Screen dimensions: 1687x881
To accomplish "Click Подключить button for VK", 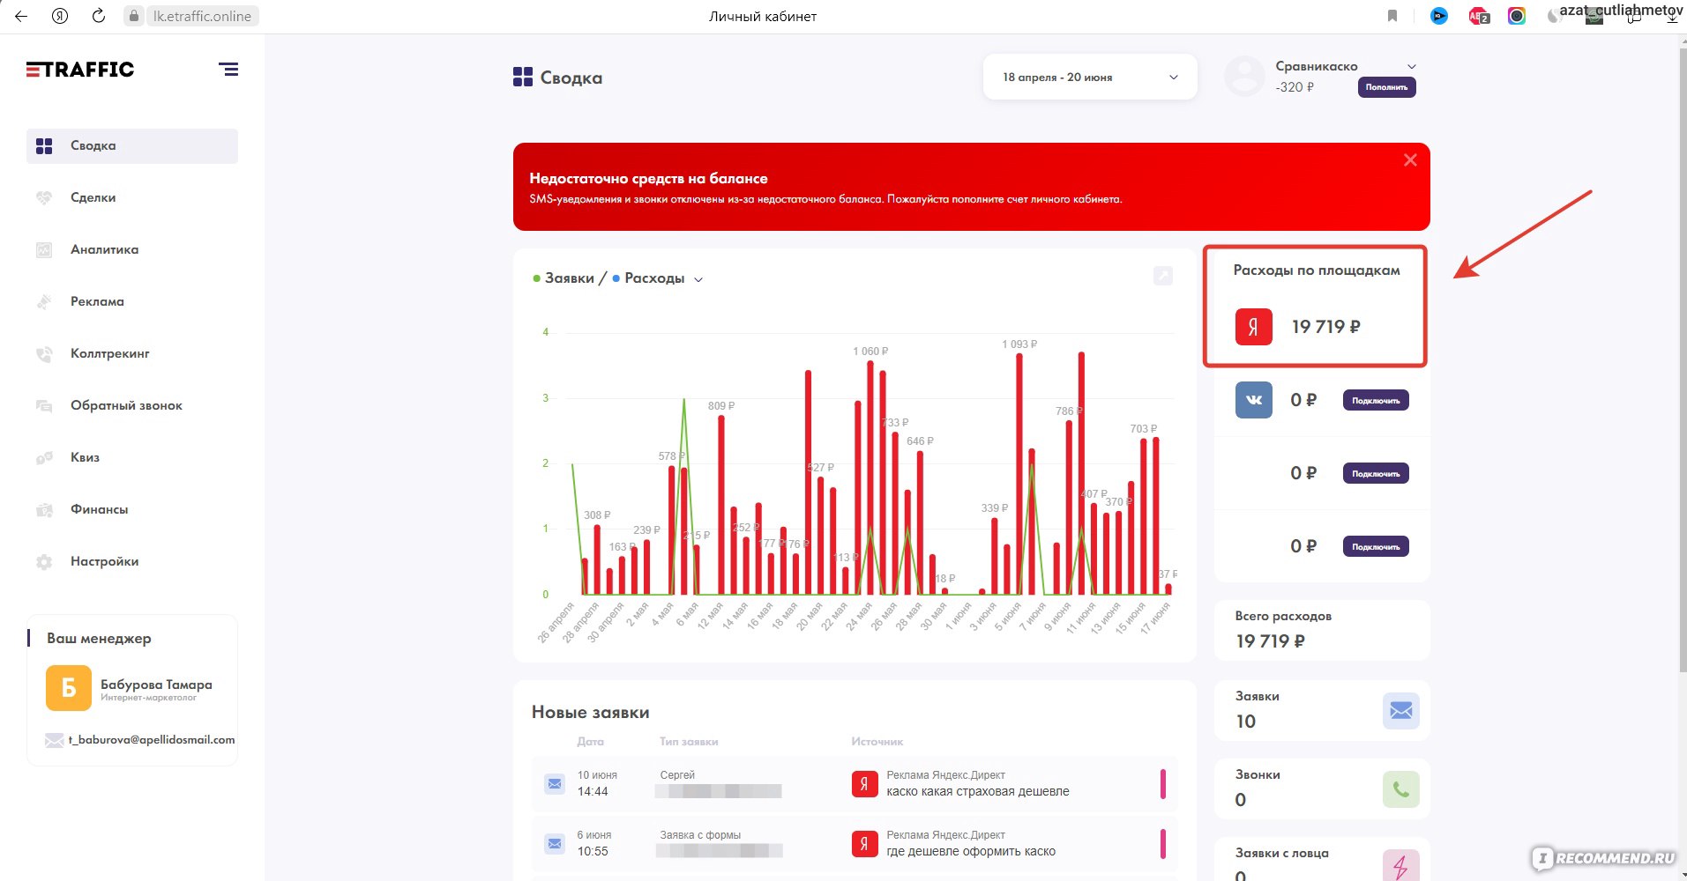I will [x=1376, y=401].
